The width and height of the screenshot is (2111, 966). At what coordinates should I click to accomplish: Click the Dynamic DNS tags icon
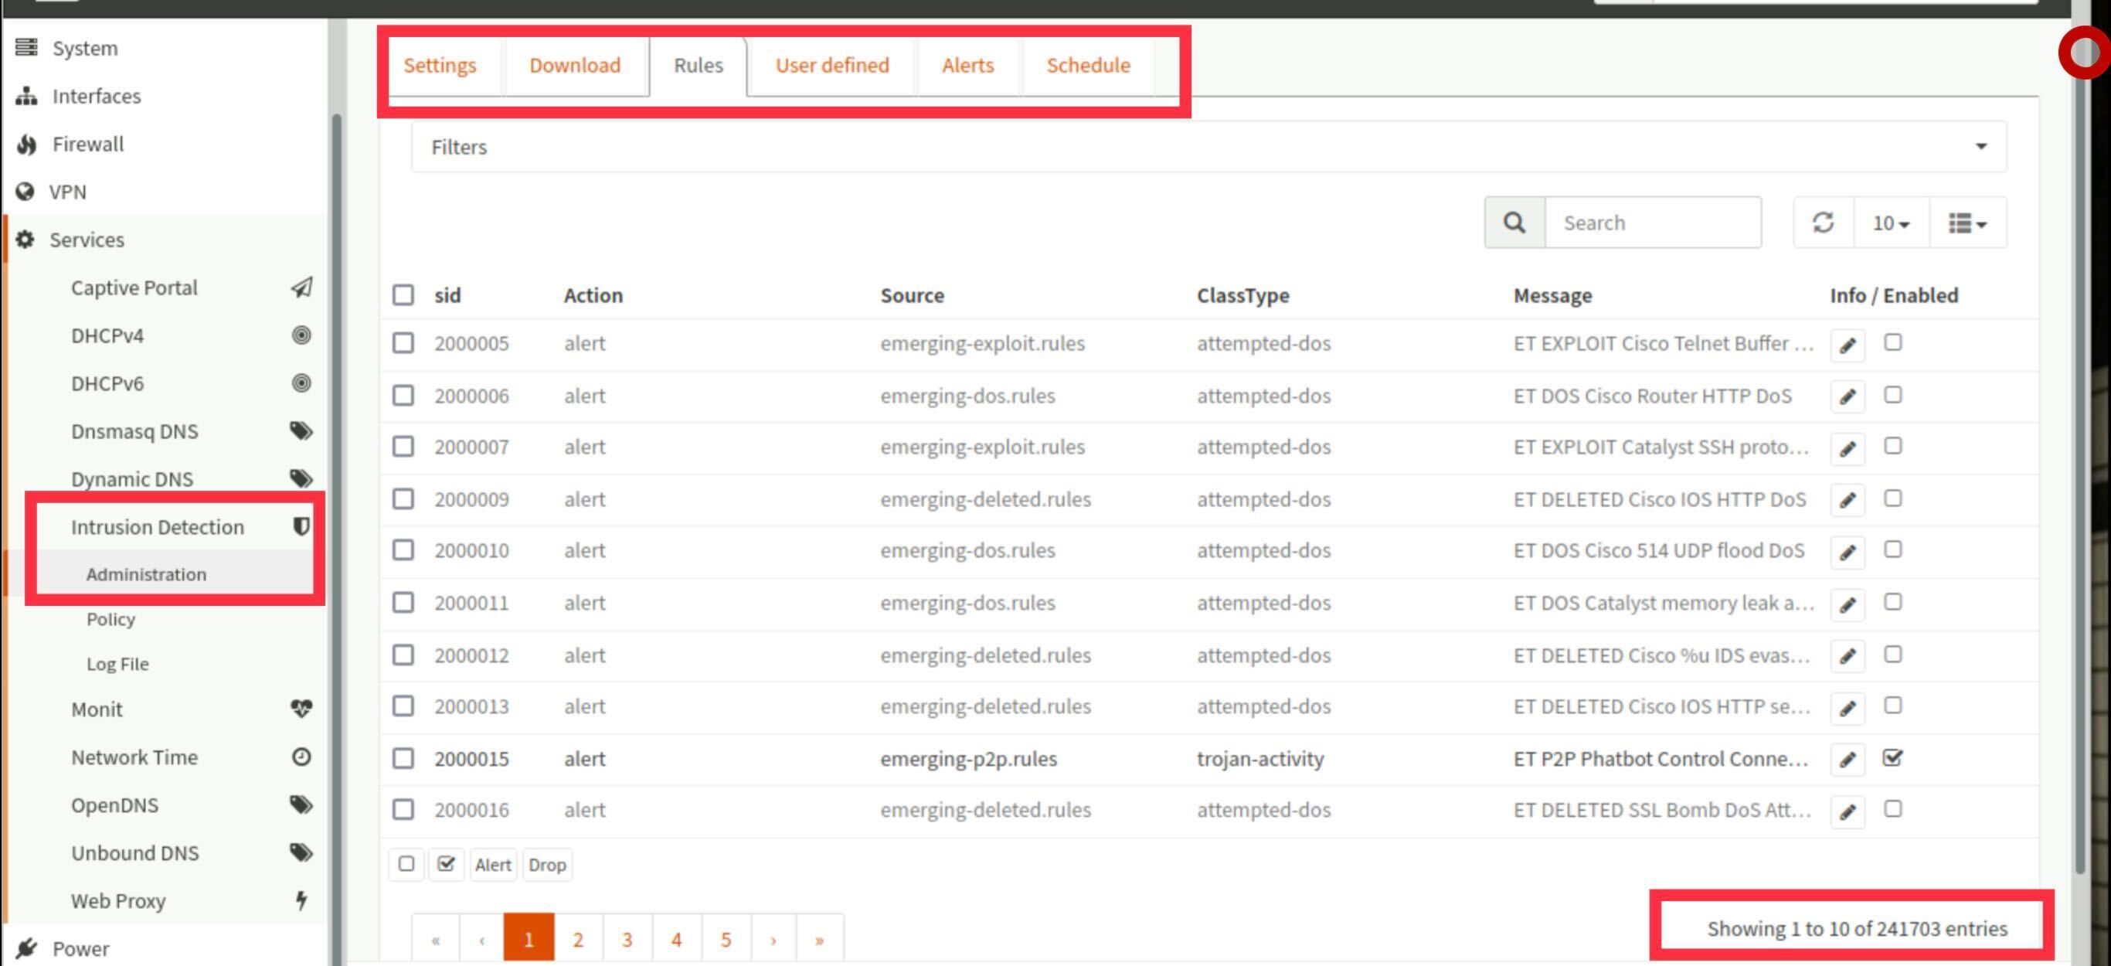(x=301, y=478)
